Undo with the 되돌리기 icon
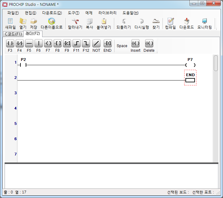223x198 pixels. tap(124, 21)
